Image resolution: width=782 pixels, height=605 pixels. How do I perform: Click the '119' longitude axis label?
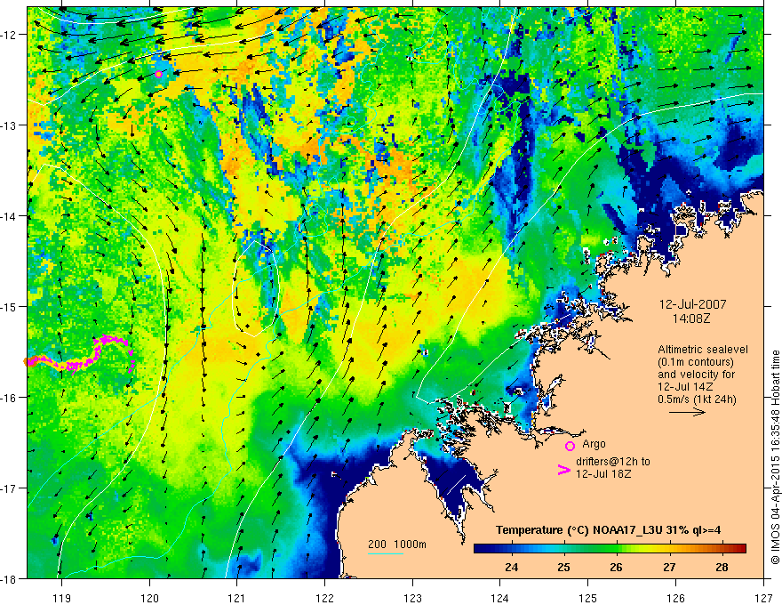point(62,598)
